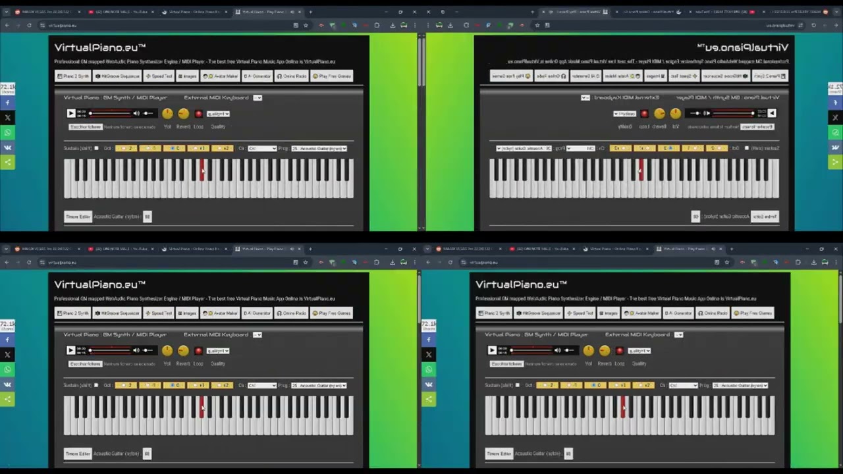Go back in bottom-right browser window
The image size is (843, 474).
(427, 262)
